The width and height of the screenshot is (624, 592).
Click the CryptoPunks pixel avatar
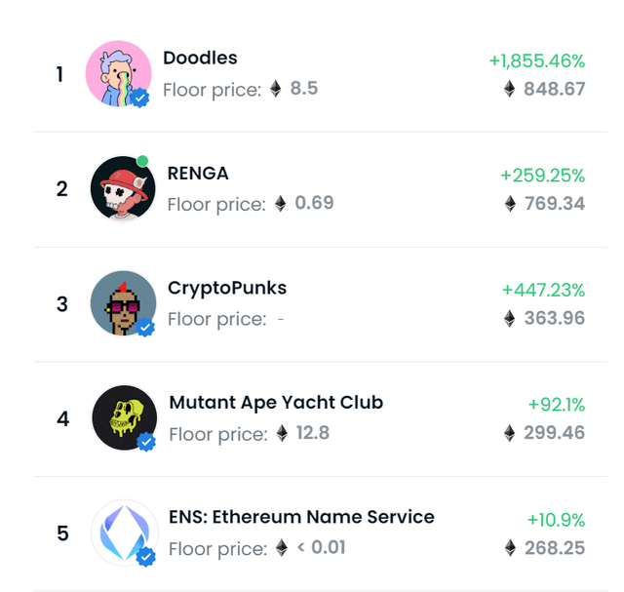point(122,302)
